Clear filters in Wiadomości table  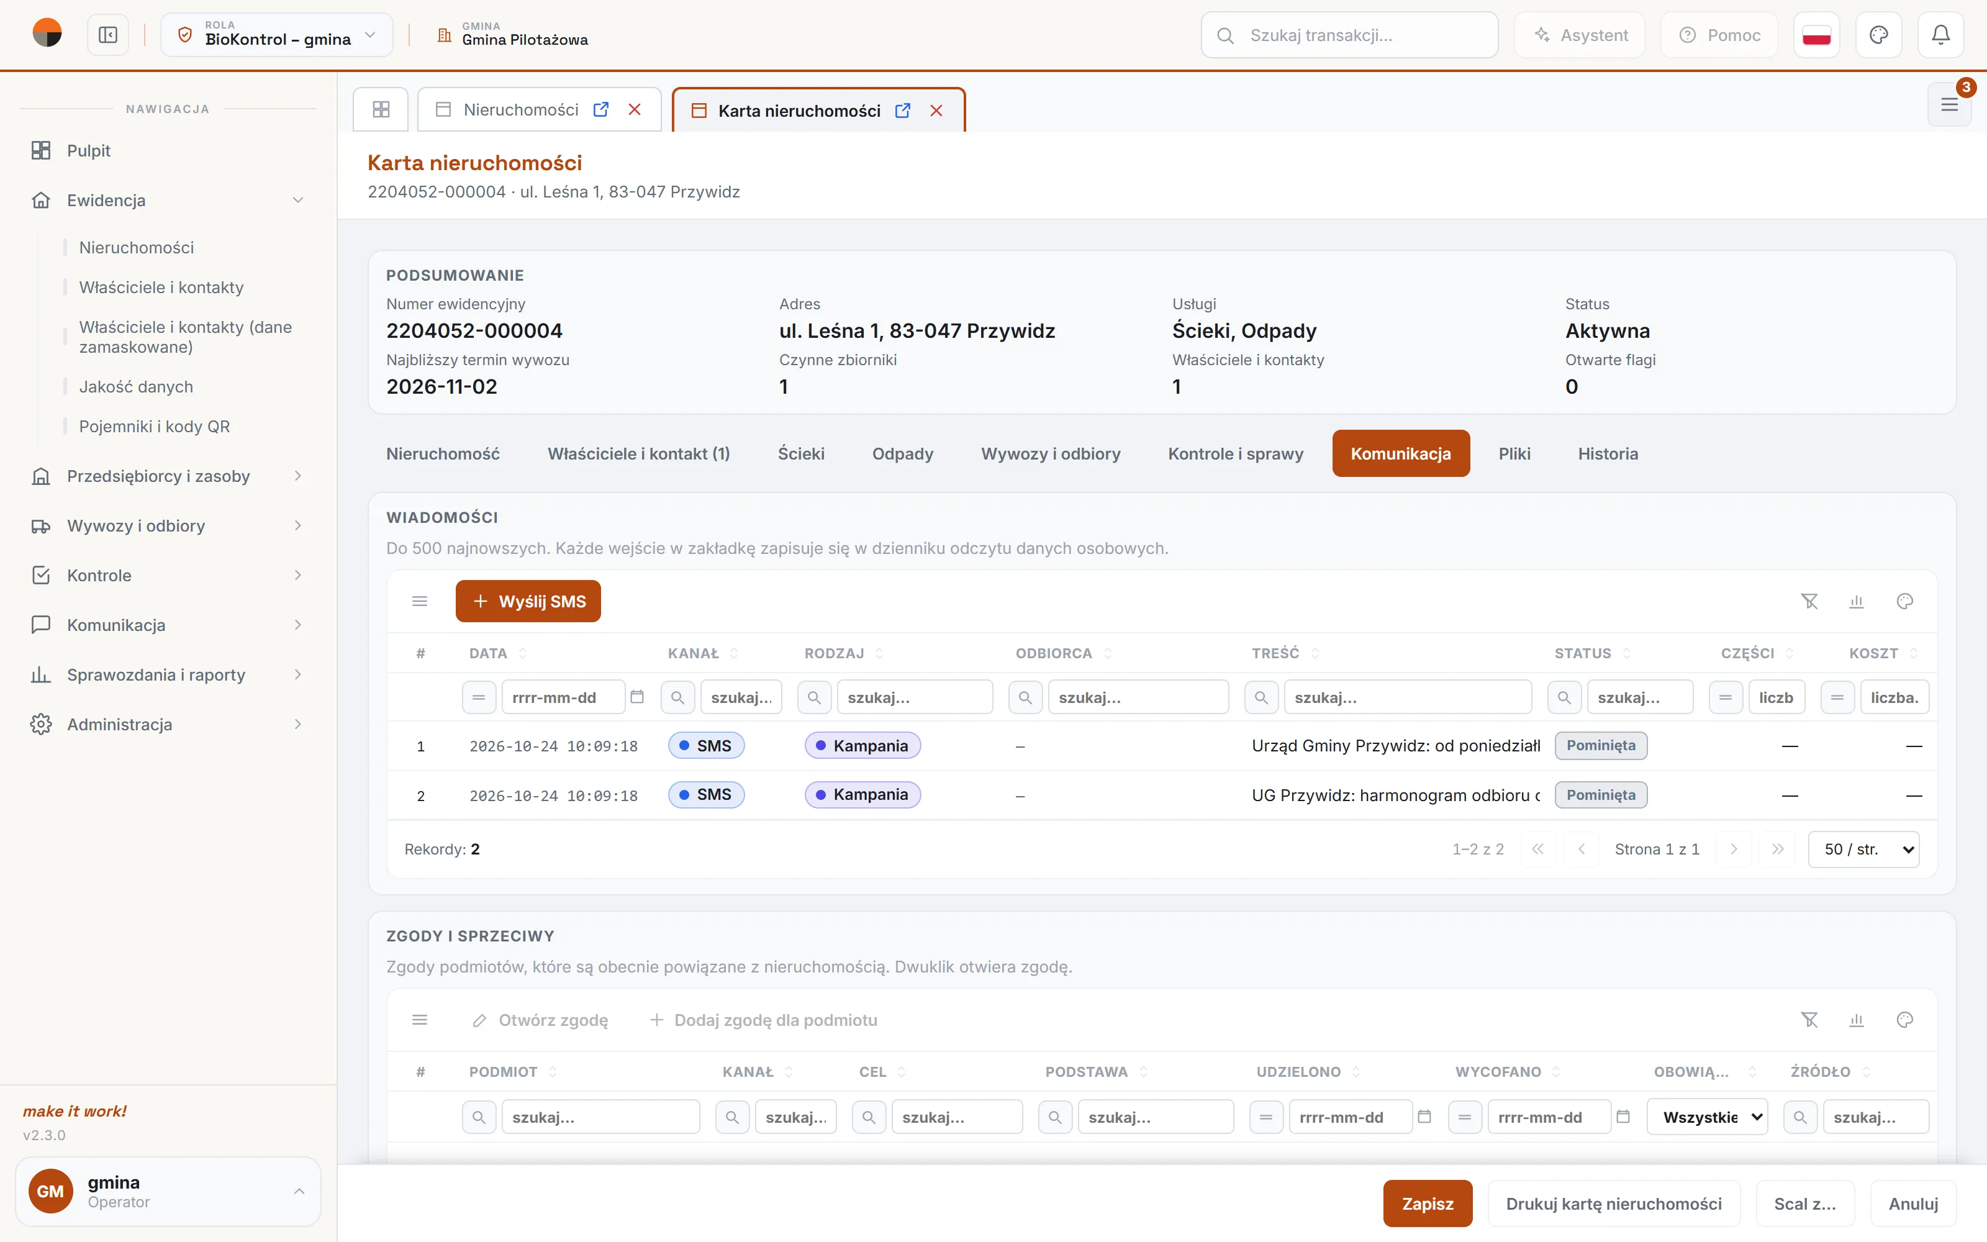pyautogui.click(x=1809, y=601)
